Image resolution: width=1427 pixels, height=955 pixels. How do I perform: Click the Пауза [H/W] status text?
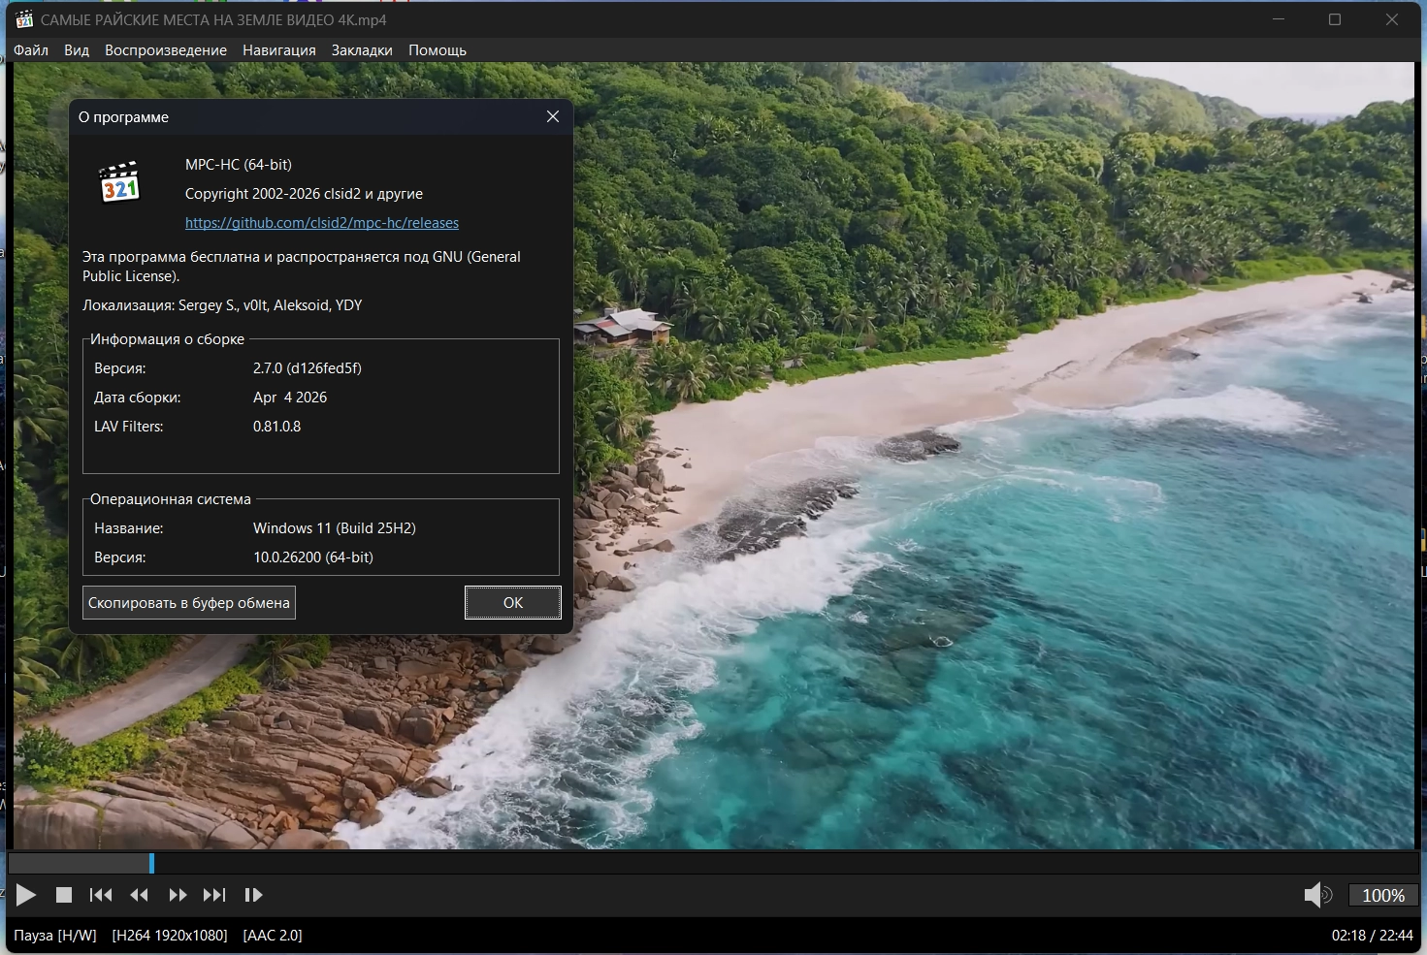coord(55,936)
